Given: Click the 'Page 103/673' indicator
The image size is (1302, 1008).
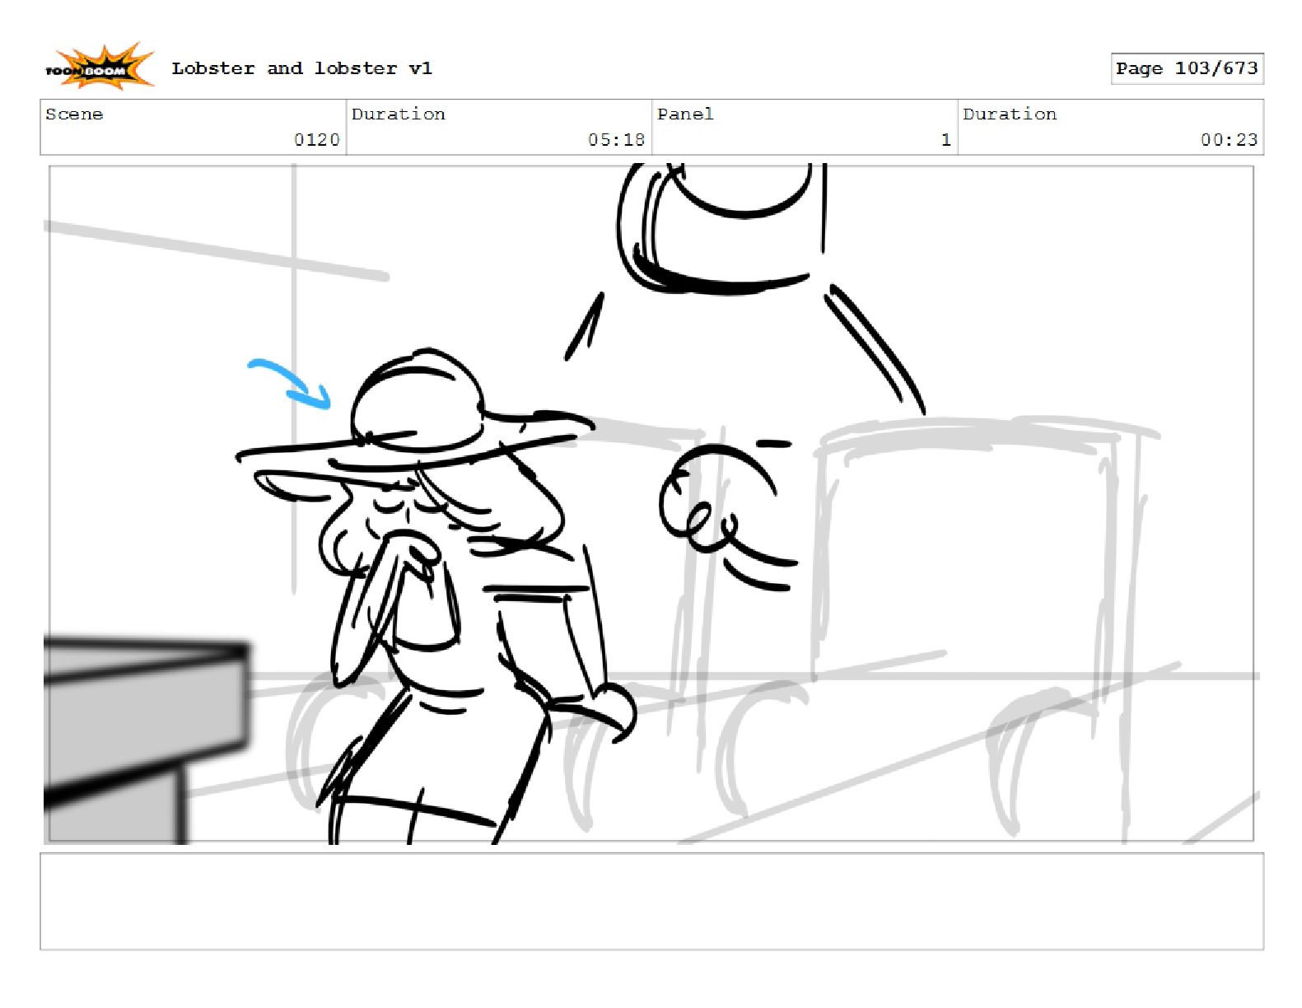Looking at the screenshot, I should 1187,68.
